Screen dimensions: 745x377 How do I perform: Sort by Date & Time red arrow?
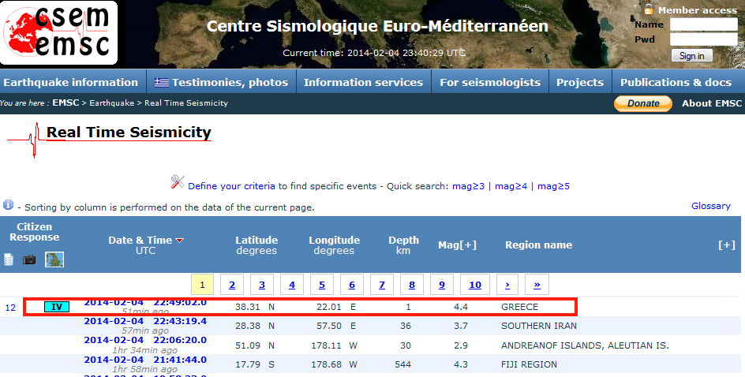click(179, 241)
